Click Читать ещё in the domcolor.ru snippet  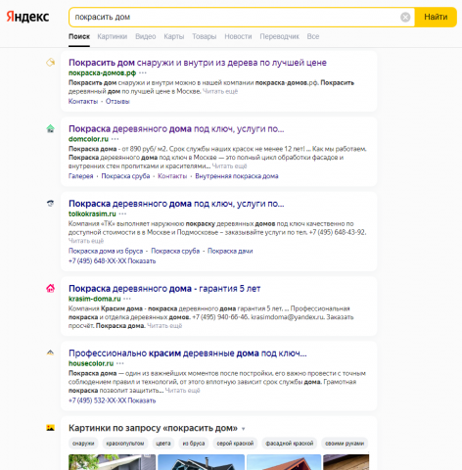(229, 166)
